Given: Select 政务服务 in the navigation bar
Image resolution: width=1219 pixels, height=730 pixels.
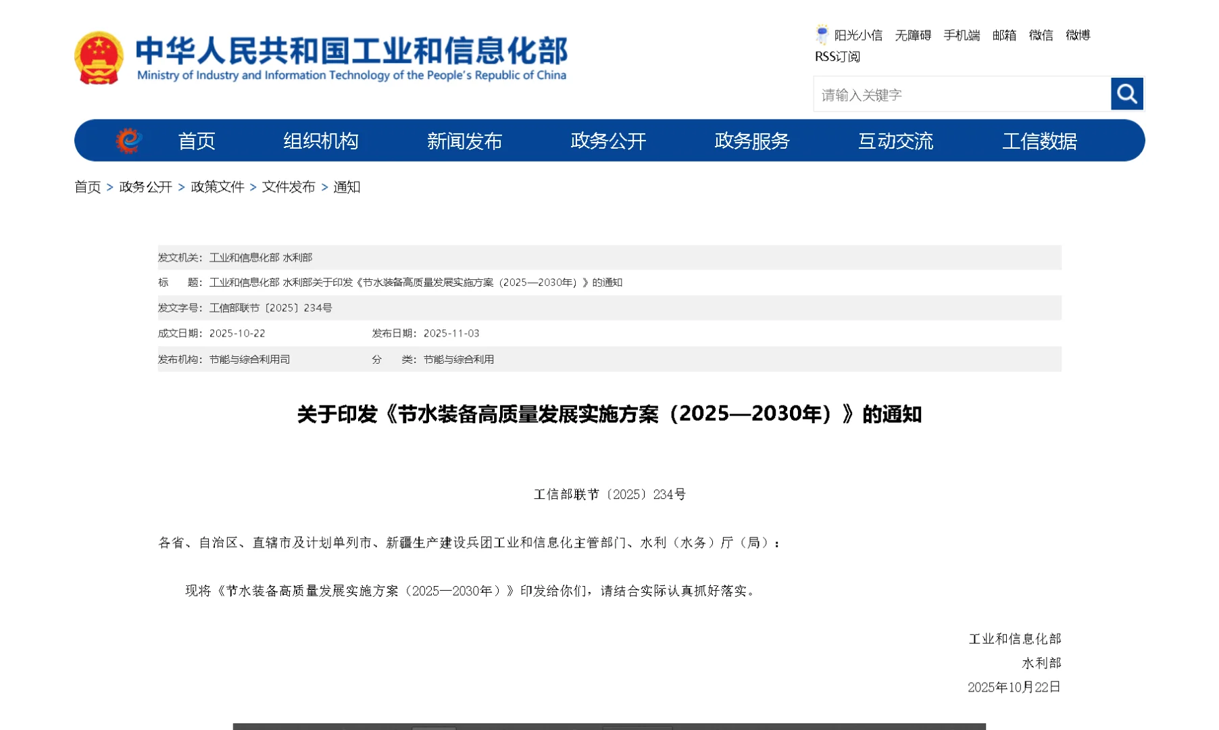Looking at the screenshot, I should pos(751,141).
